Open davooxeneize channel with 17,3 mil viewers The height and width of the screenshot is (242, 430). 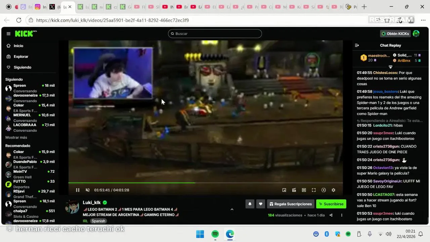(x=30, y=98)
